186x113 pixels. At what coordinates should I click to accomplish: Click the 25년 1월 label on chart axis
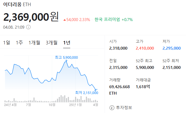coord(76,105)
